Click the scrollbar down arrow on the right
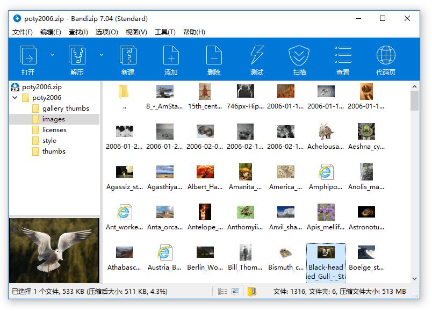Viewport: 432px width, 311px height. pos(415,279)
